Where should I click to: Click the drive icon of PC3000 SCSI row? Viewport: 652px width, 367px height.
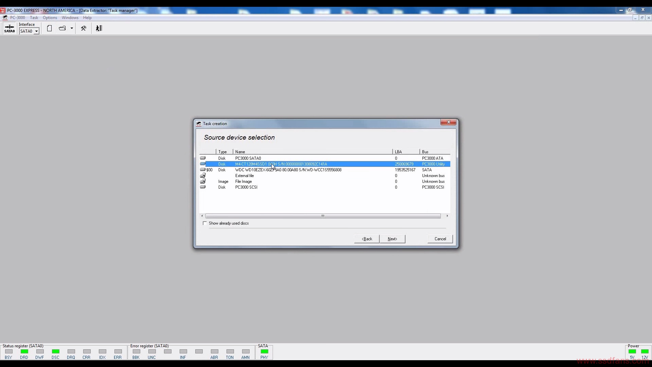pyautogui.click(x=203, y=187)
